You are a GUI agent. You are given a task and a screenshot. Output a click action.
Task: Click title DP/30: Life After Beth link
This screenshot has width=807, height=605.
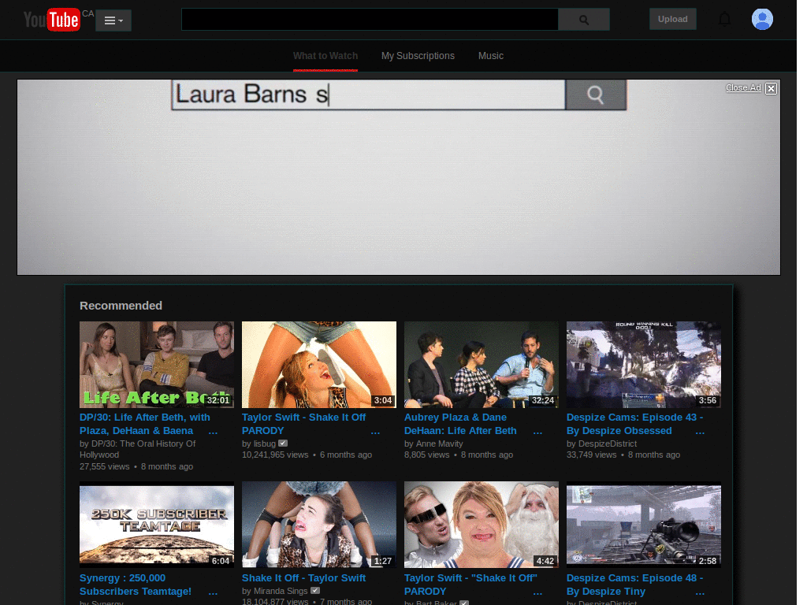pos(145,424)
